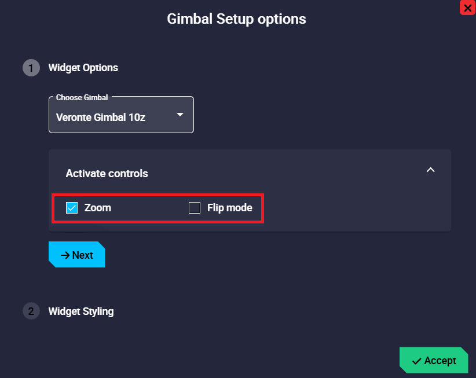Close the Gimbal Setup options dialog
The height and width of the screenshot is (378, 476).
pyautogui.click(x=467, y=8)
